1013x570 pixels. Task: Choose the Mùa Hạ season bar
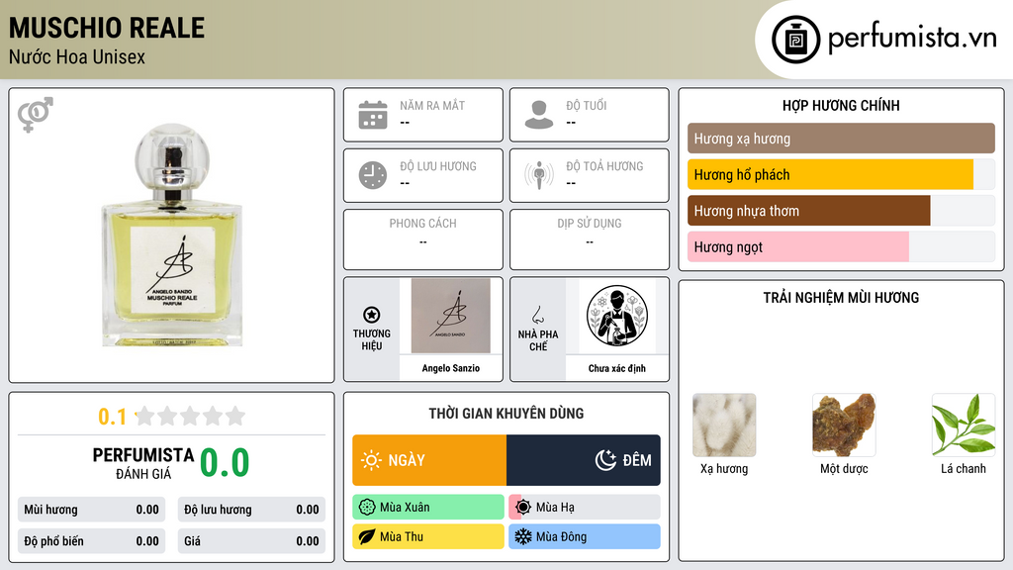585,508
